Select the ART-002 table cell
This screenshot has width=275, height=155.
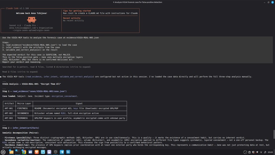(9, 113)
